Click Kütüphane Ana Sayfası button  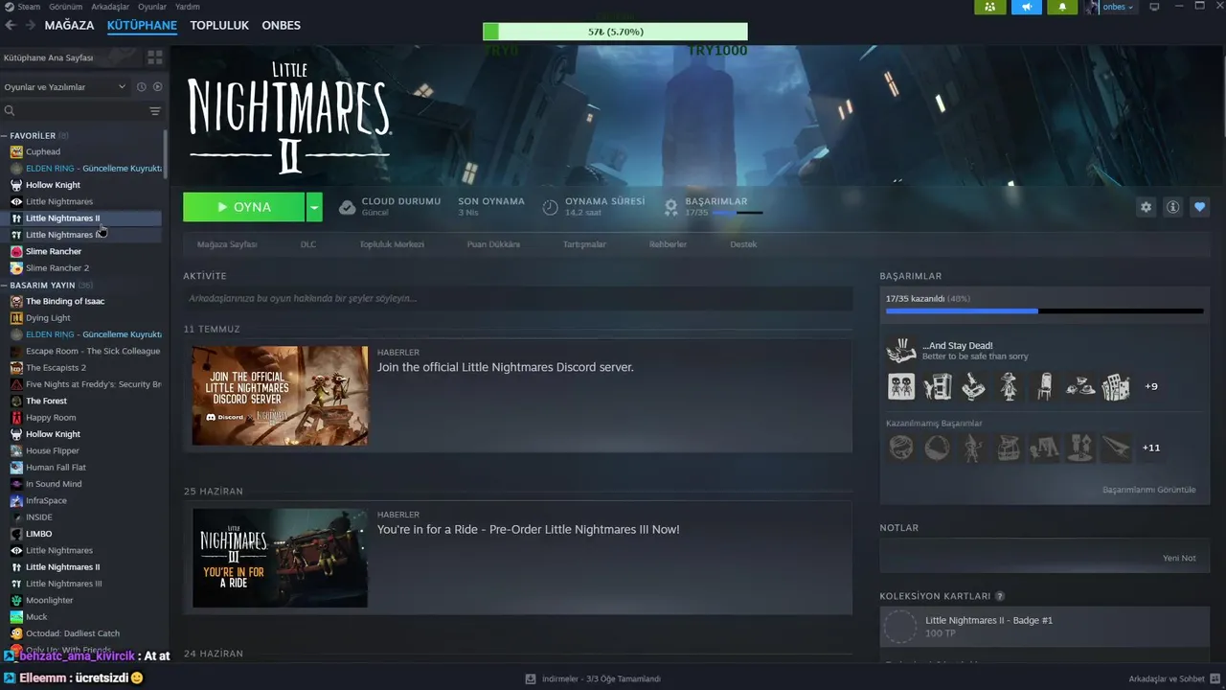[71, 57]
